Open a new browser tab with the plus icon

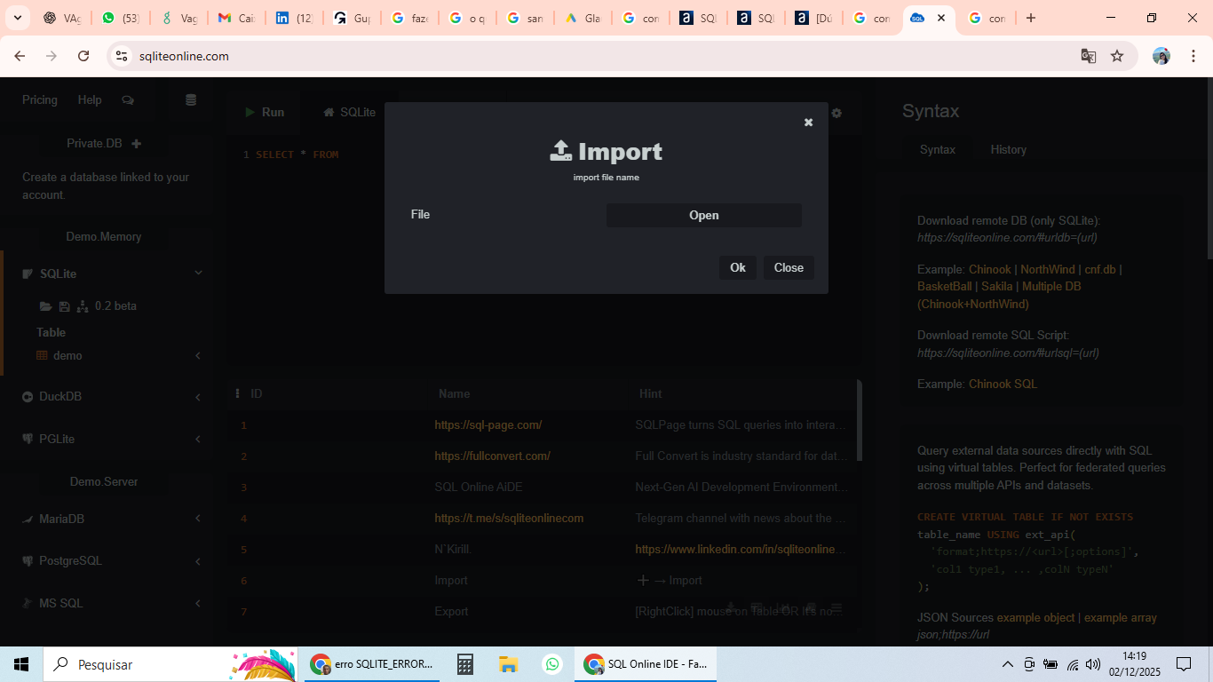(1031, 18)
